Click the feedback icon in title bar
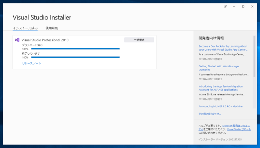 tap(225, 6)
